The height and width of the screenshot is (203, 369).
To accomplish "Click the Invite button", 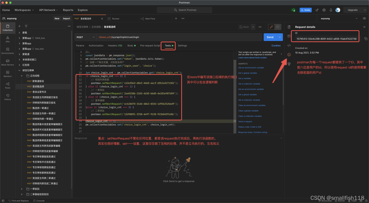I will 306,10.
